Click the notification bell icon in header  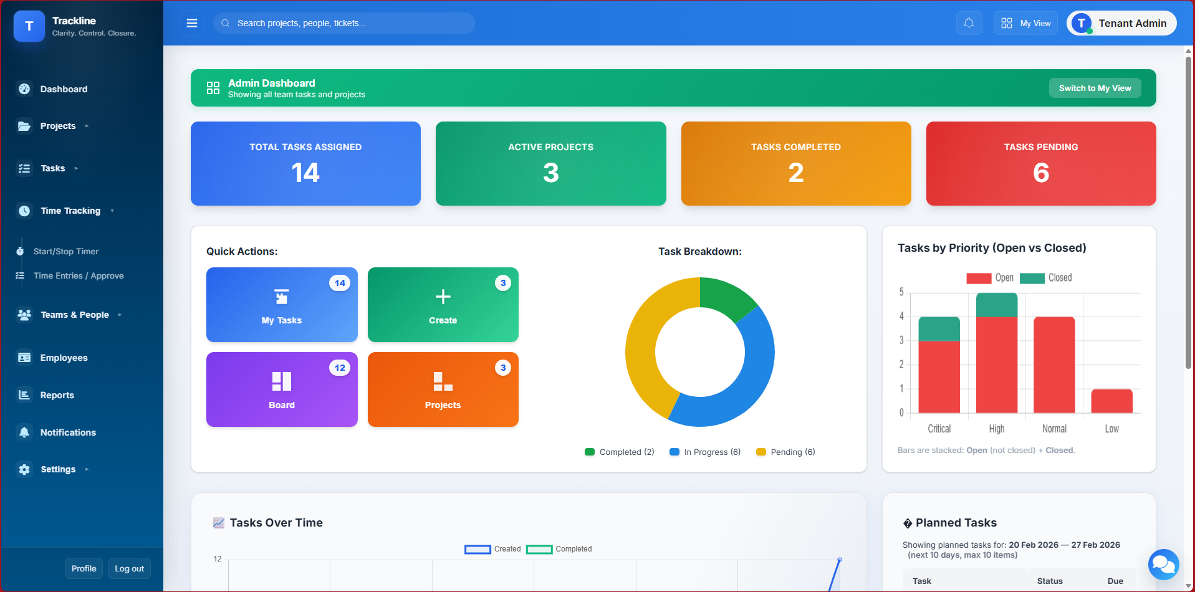pyautogui.click(x=969, y=23)
